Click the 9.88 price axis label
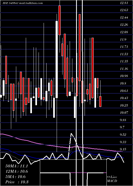133x186 pixels. click(123, 120)
